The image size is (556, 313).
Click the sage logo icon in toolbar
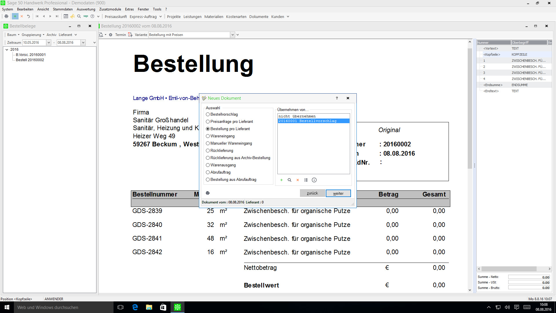coord(86,17)
